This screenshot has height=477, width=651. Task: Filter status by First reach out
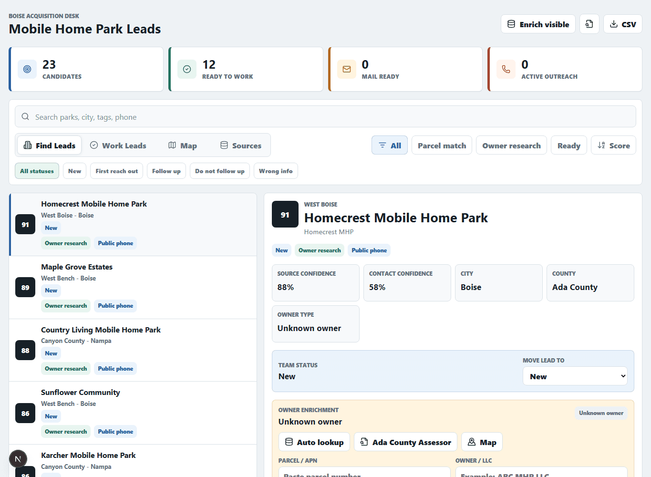pos(117,171)
